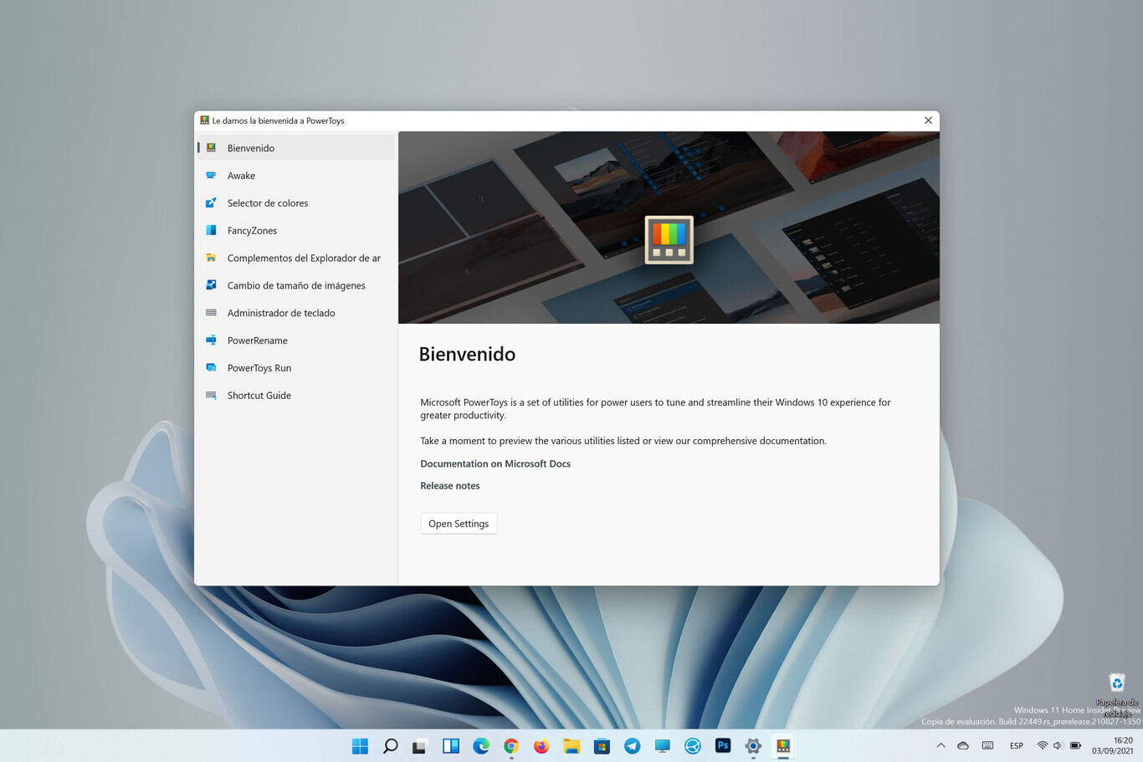Open Microsoft Store from the taskbar
The height and width of the screenshot is (762, 1143).
point(602,746)
